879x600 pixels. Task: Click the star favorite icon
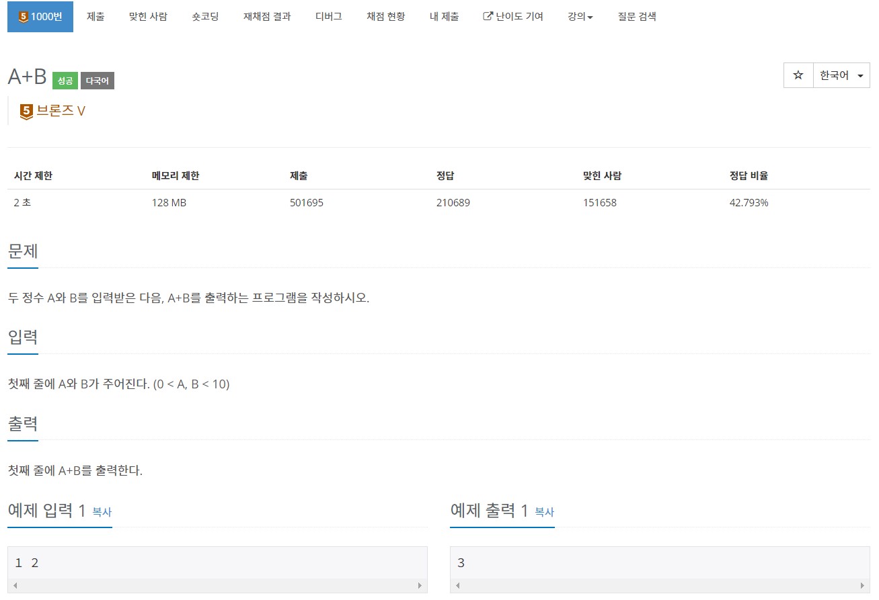click(x=798, y=76)
